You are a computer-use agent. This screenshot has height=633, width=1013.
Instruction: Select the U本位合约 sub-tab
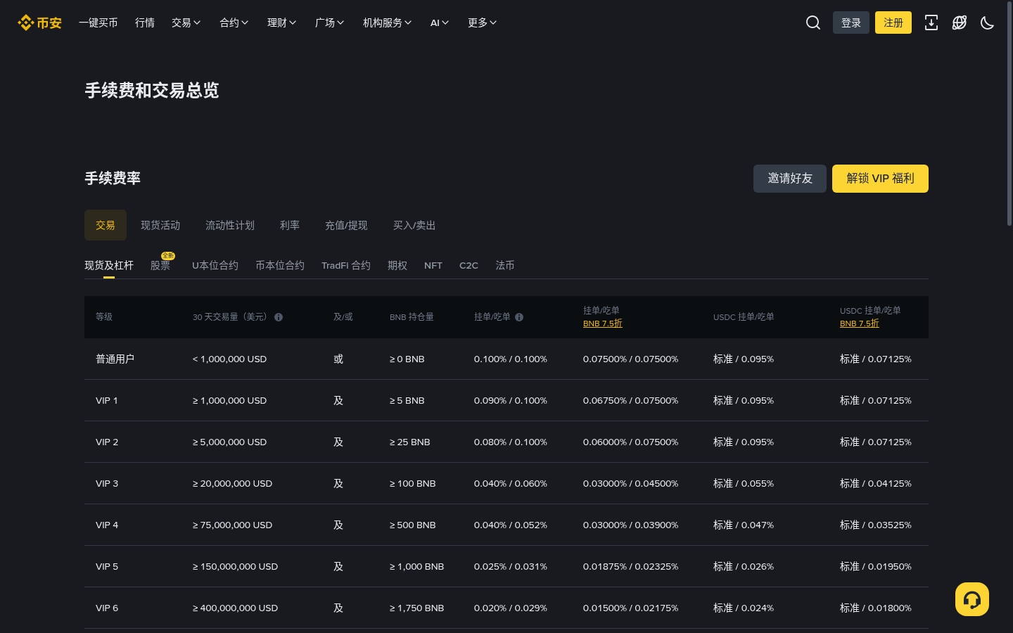(215, 265)
